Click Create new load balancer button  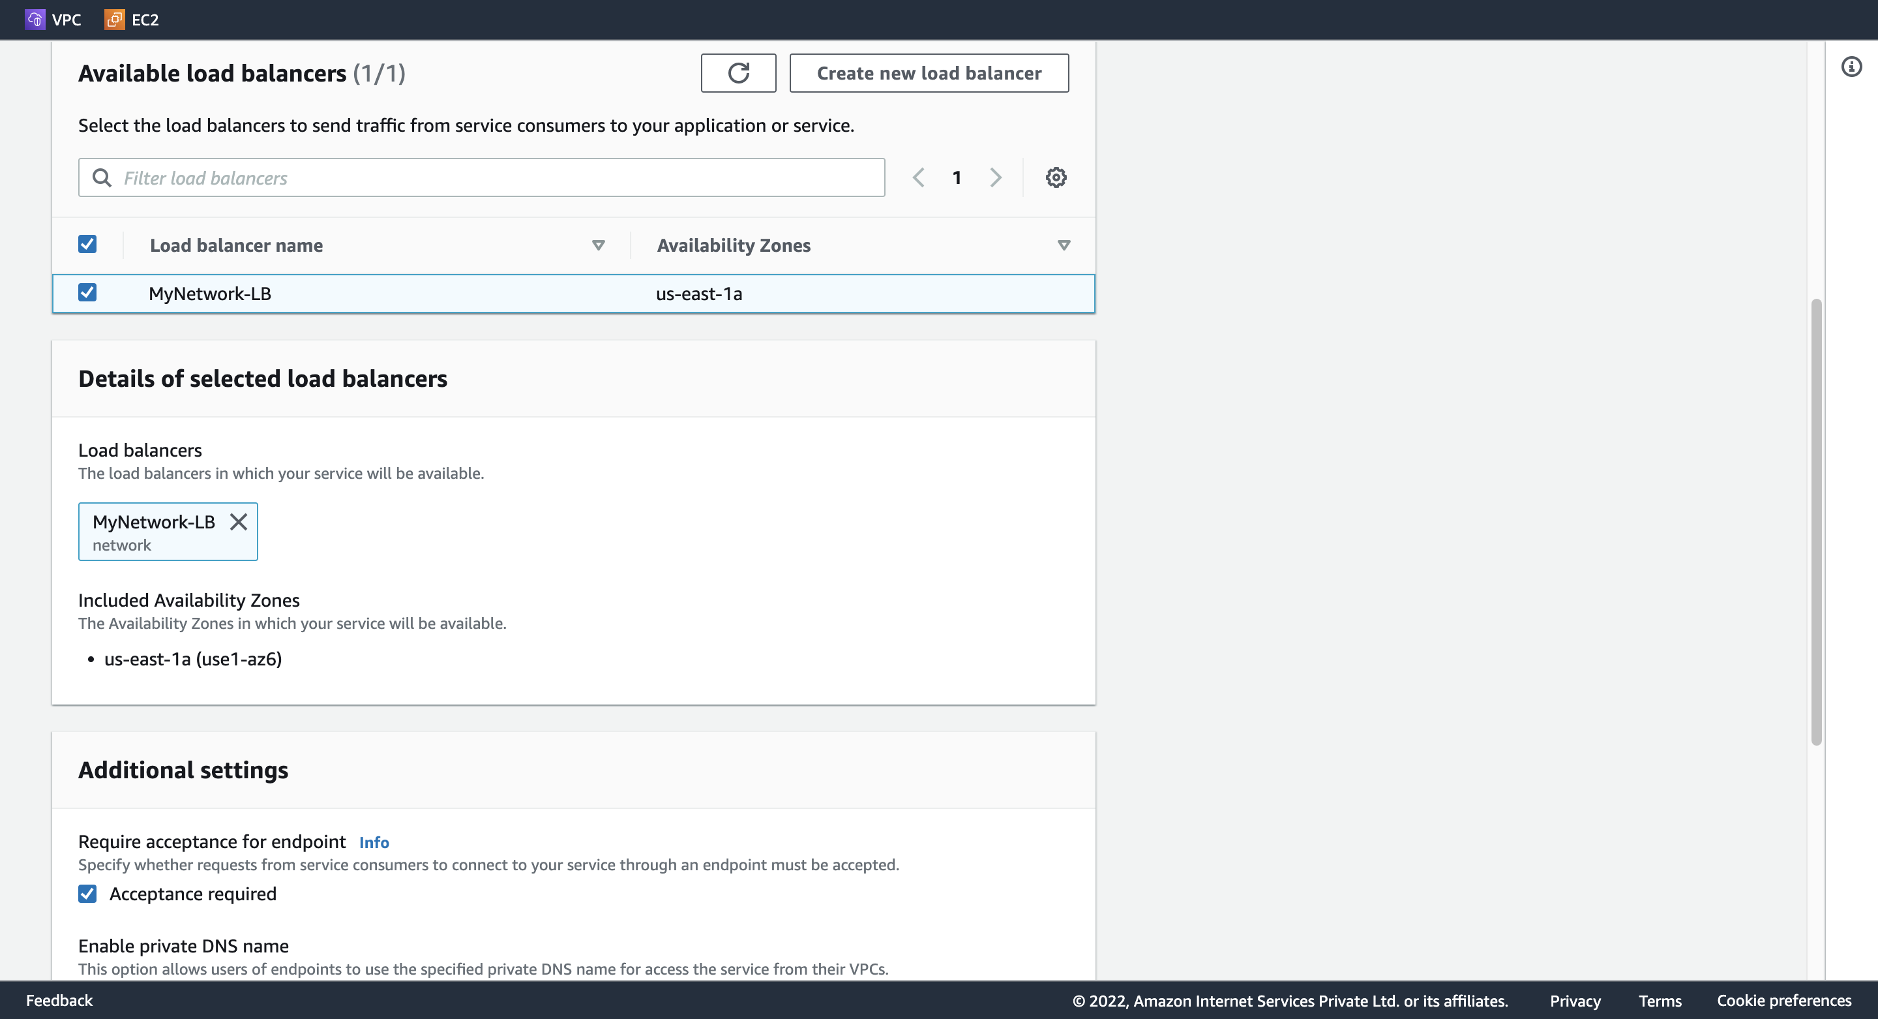929,72
